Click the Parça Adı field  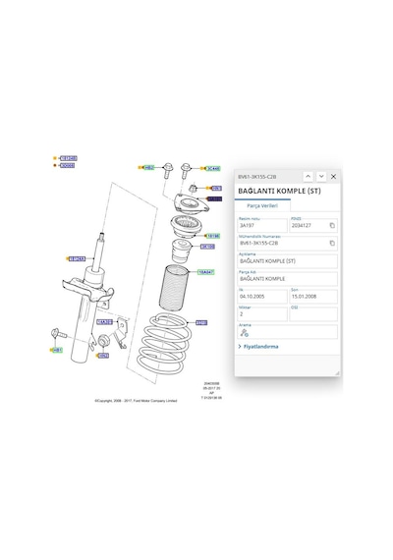(288, 279)
